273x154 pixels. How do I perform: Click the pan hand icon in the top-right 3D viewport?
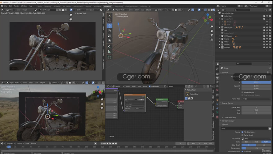click(x=212, y=31)
